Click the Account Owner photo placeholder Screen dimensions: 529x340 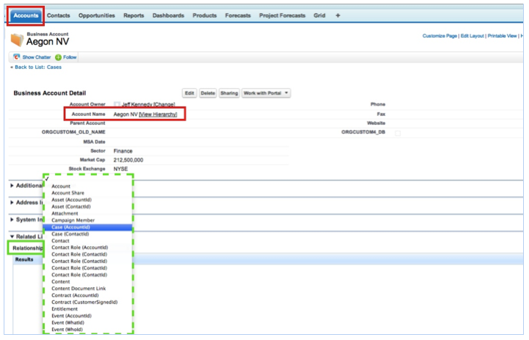pyautogui.click(x=117, y=105)
